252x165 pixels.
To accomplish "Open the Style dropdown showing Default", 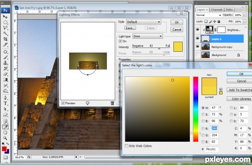I will (x=144, y=22).
